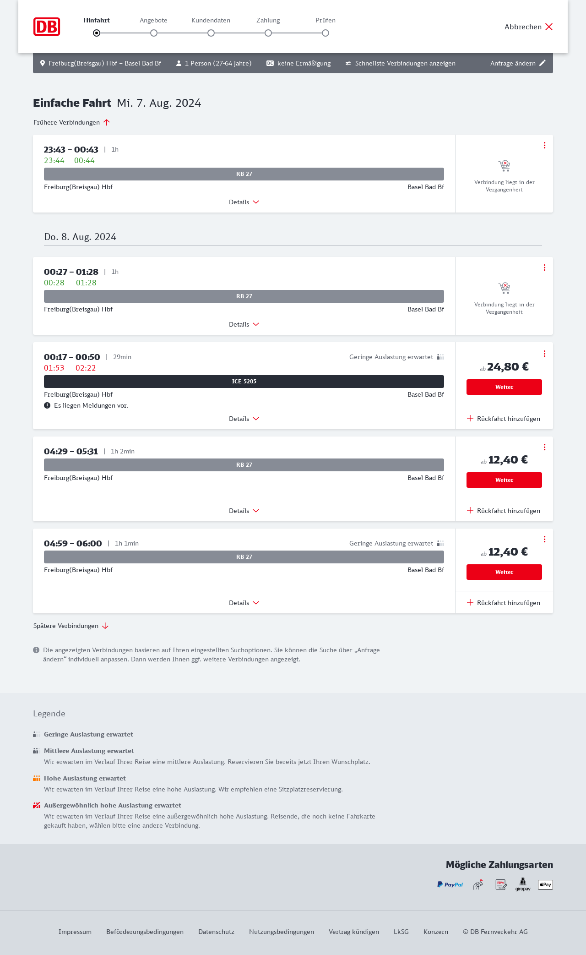
Task: Show Spätere Verbindungen
Action: 71,626
